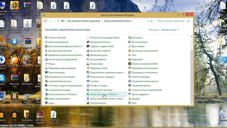Open Учетные записи пользователей link

click(x=146, y=90)
